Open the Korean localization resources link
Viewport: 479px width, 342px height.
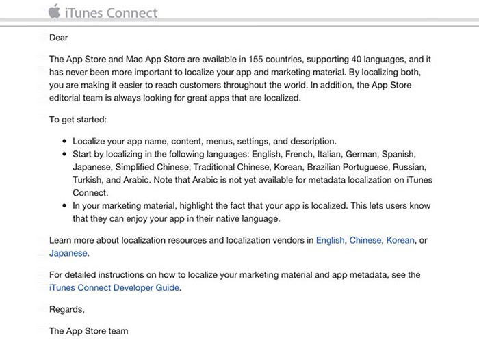pos(400,240)
